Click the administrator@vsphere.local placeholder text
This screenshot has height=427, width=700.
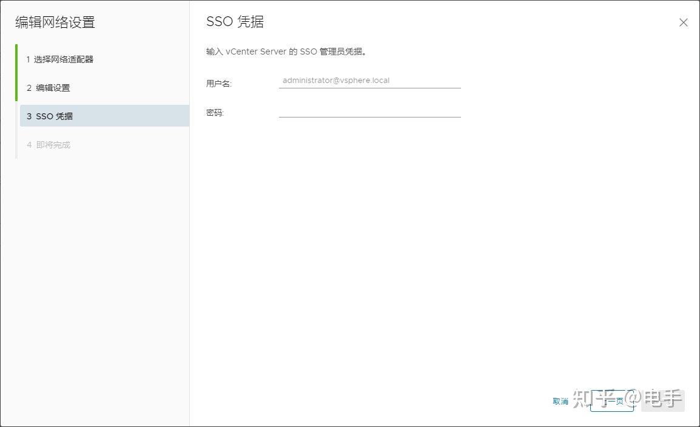click(x=335, y=79)
